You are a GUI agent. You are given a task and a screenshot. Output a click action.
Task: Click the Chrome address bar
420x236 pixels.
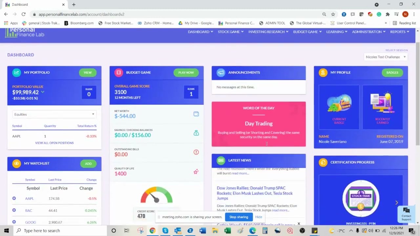point(177,14)
